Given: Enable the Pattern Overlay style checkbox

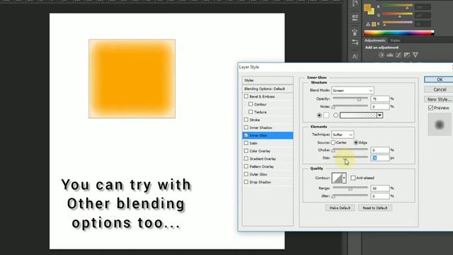Looking at the screenshot, I should coord(246,166).
